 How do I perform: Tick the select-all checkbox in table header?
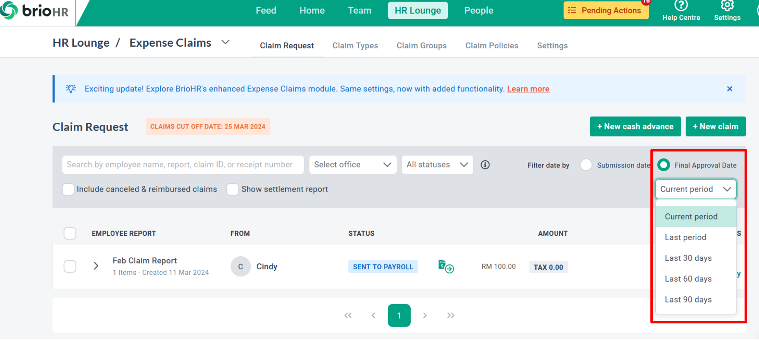[x=70, y=233]
